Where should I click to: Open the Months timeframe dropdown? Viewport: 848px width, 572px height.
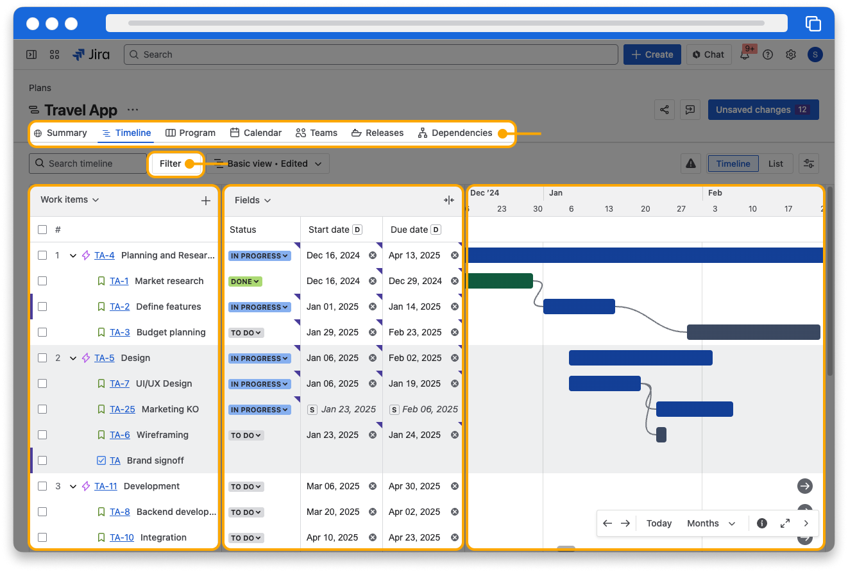point(711,523)
